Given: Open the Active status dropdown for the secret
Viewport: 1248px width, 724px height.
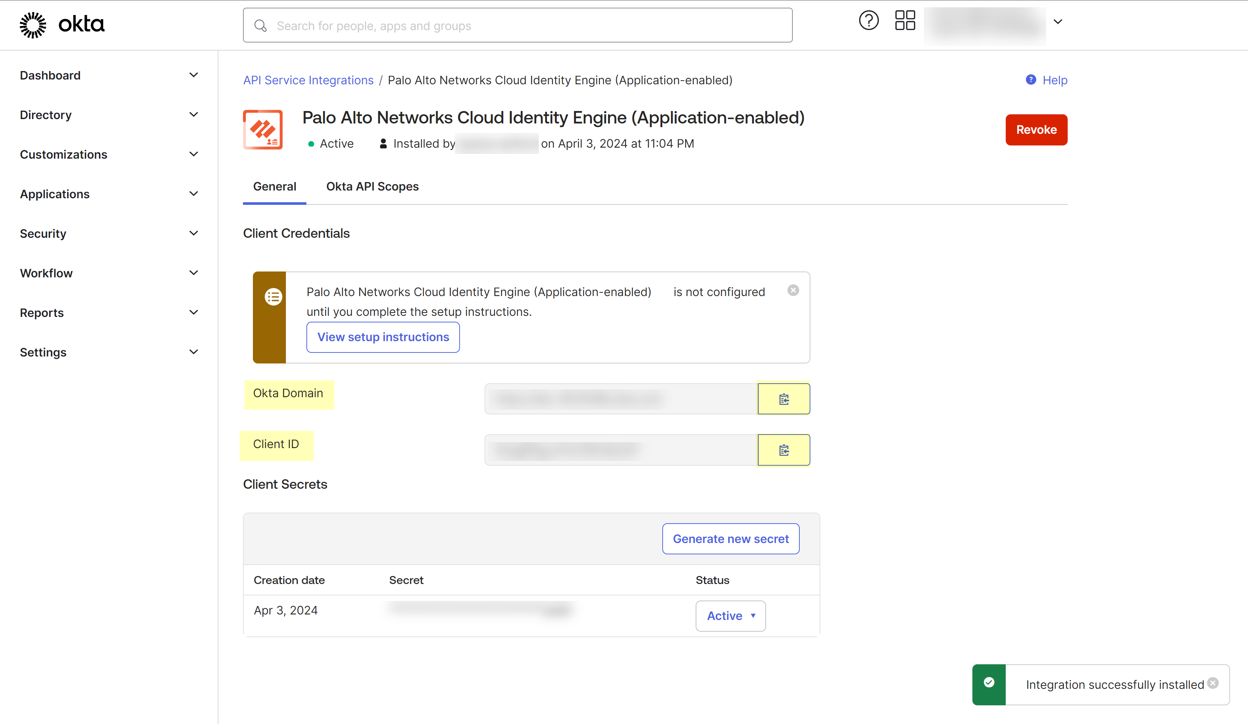Looking at the screenshot, I should coord(730,616).
